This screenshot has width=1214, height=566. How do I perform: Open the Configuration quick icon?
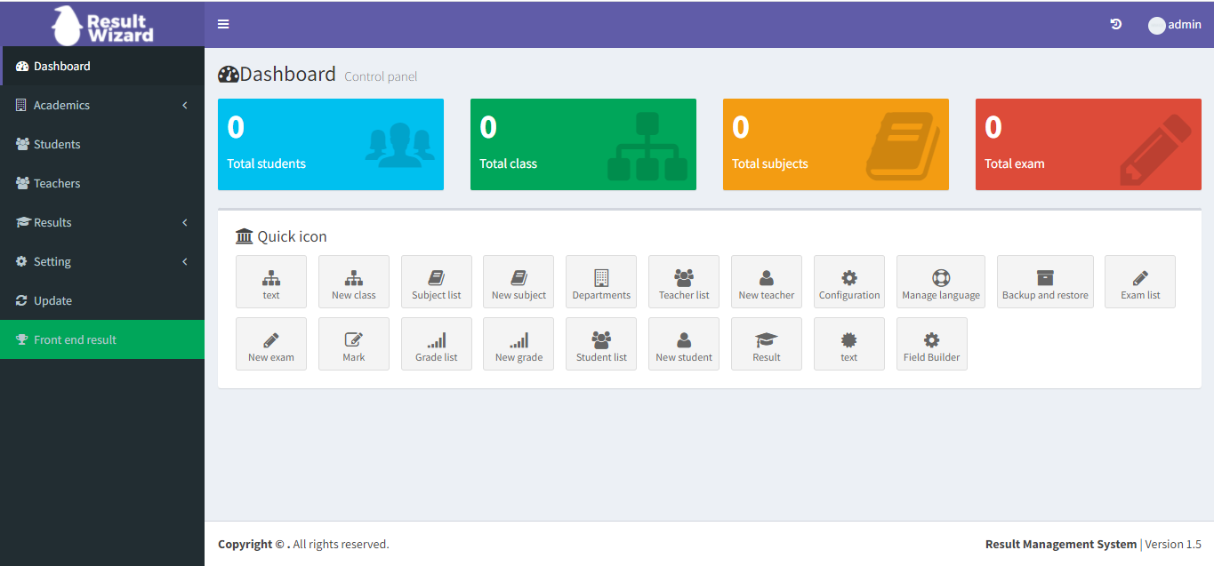[848, 282]
